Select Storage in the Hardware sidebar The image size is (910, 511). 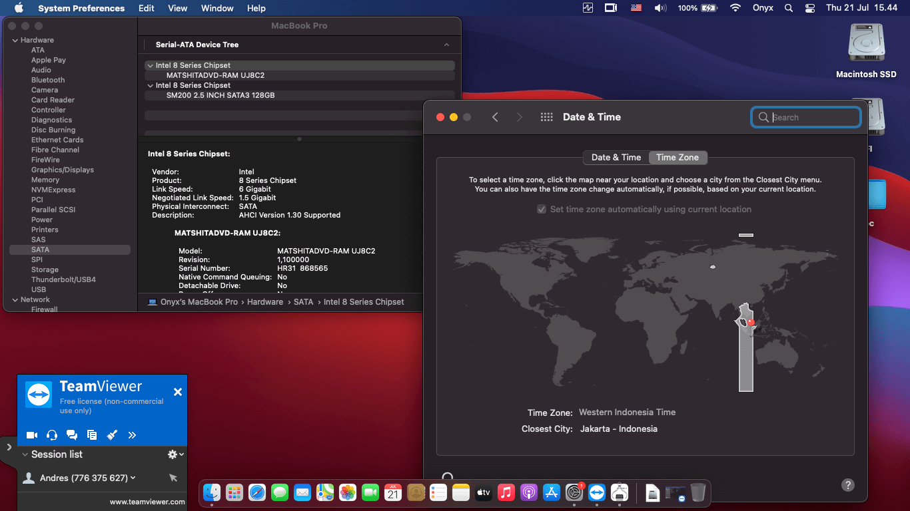coord(45,269)
